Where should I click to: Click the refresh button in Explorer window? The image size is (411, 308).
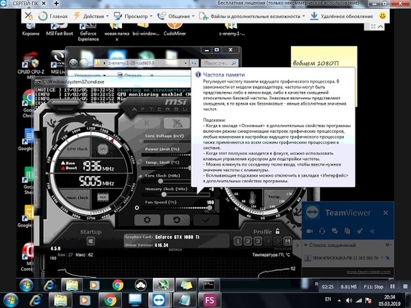194,63
